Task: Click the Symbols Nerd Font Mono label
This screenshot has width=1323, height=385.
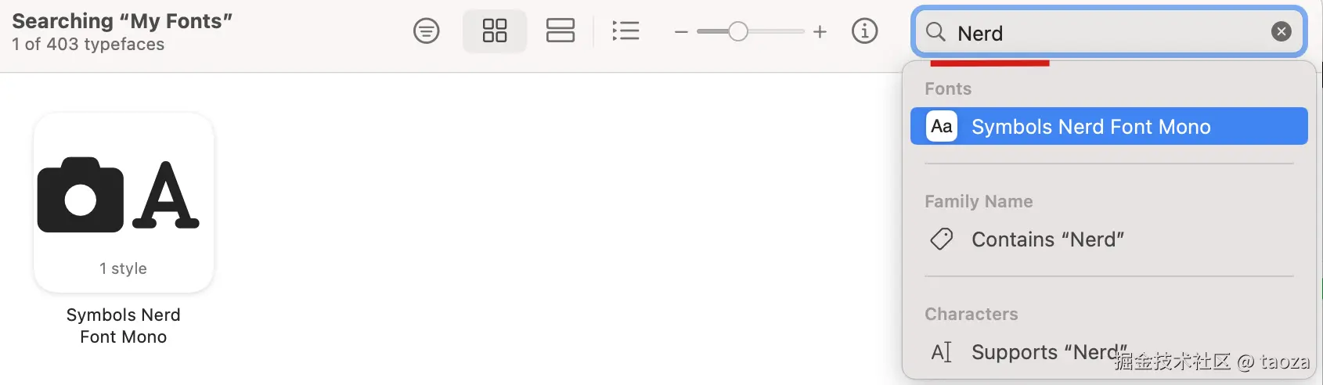Action: [x=124, y=326]
